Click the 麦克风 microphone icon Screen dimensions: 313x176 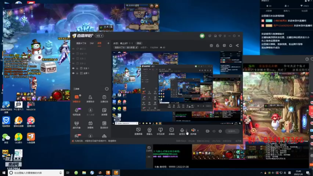coord(182,130)
